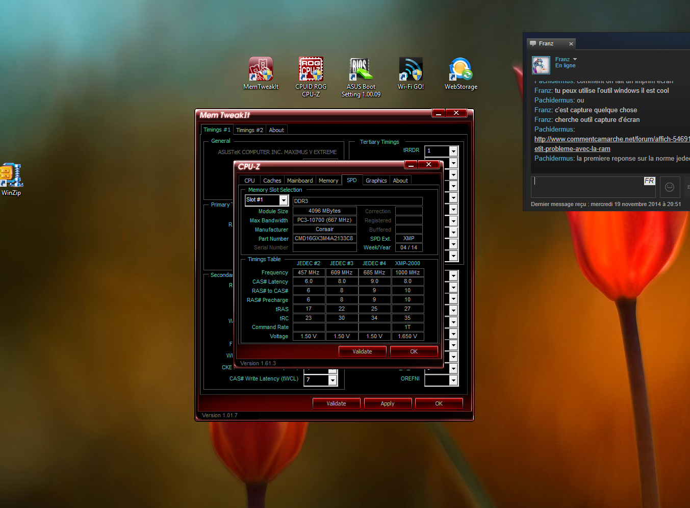Open ASUS Boot Setting shortcut

click(361, 70)
